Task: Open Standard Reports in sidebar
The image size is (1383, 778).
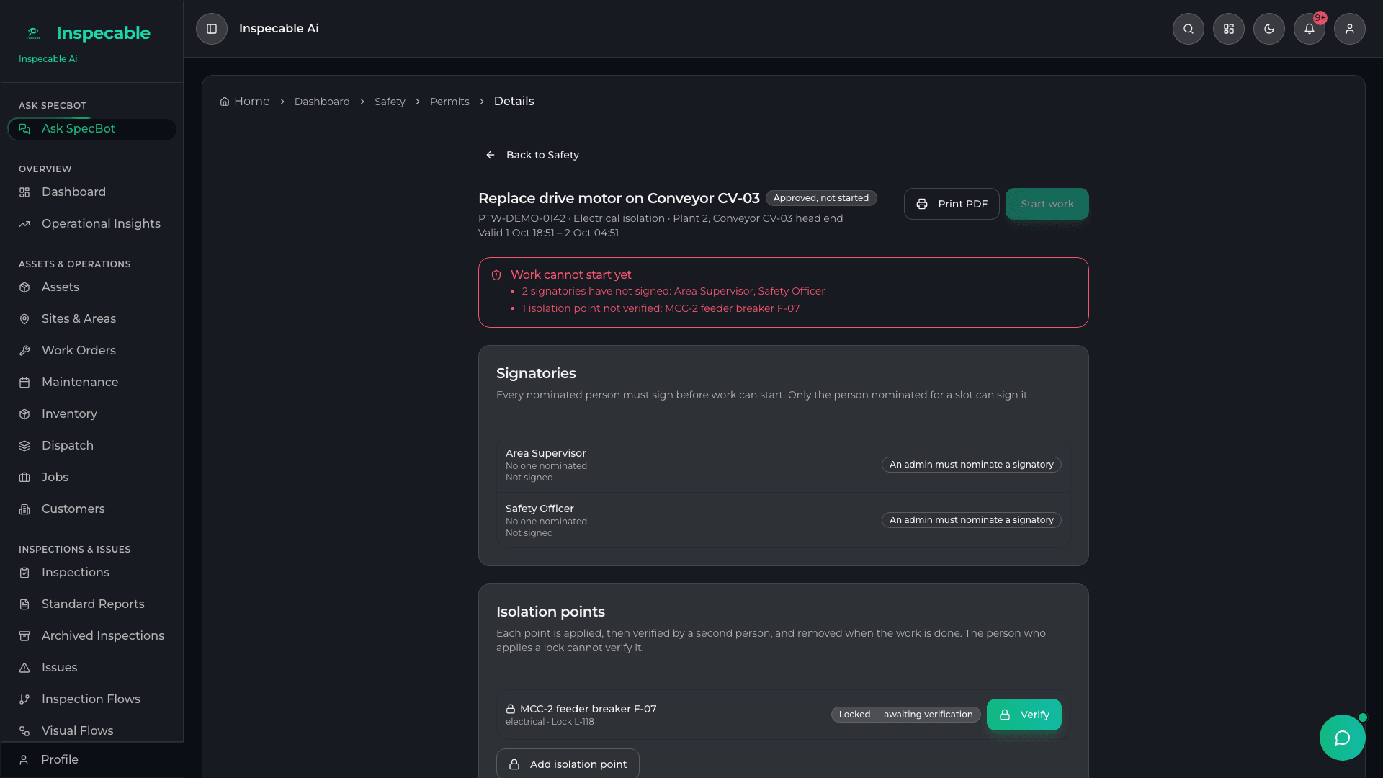Action: [92, 604]
